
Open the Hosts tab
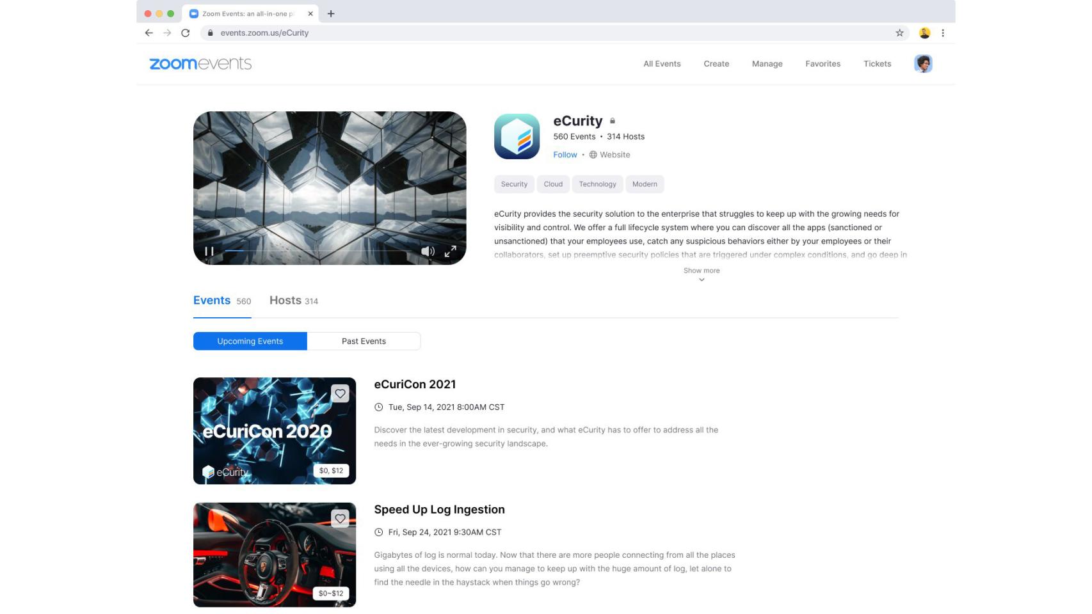click(285, 301)
